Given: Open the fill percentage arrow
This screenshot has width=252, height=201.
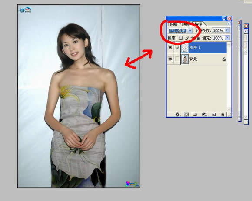Looking at the screenshot, I should pyautogui.click(x=227, y=38).
